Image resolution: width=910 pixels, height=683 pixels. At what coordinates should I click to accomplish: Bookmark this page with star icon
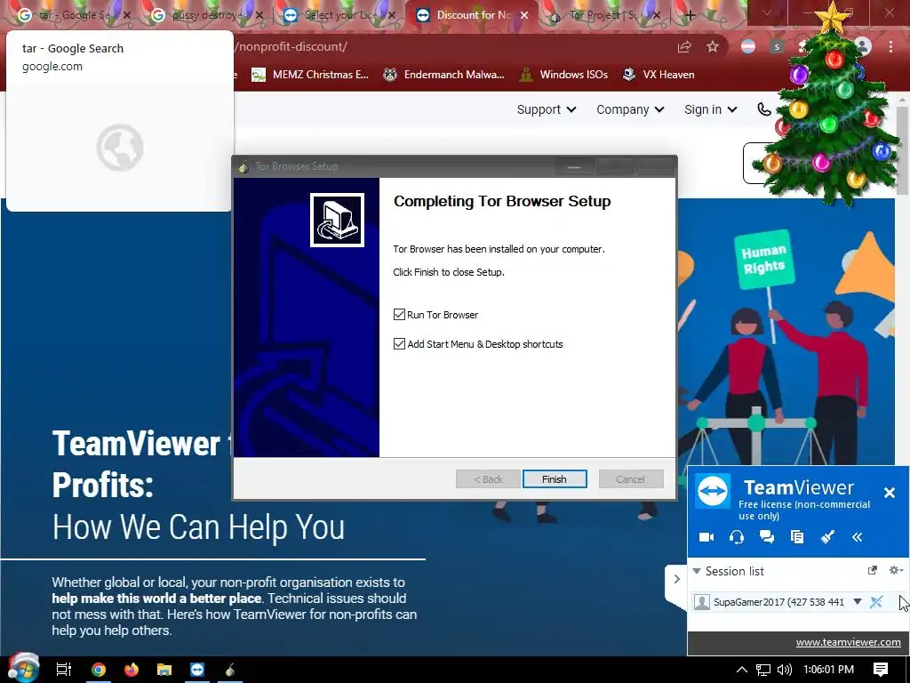pos(713,47)
